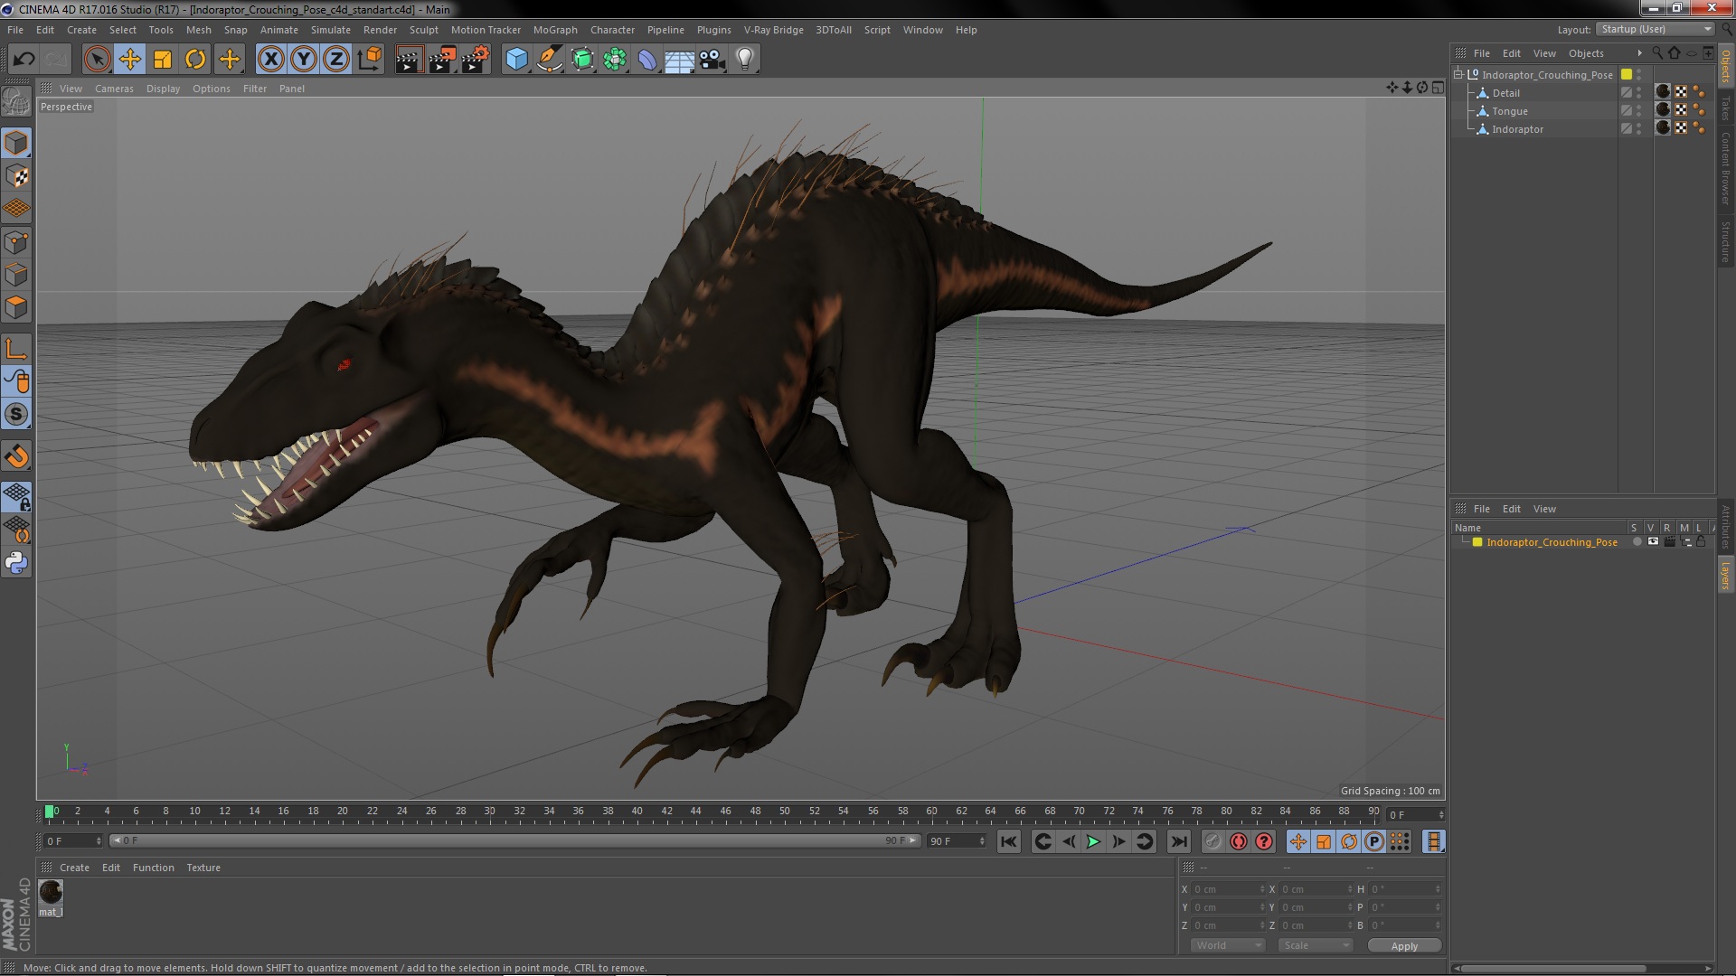The width and height of the screenshot is (1736, 976).
Task: Switch to Points mode
Action: coord(16,241)
